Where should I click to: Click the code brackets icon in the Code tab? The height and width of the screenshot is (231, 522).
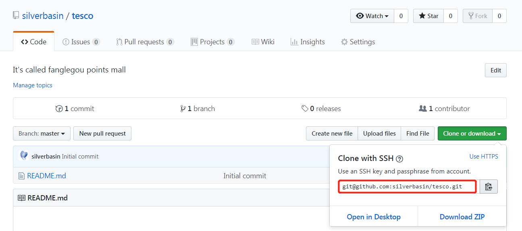click(x=25, y=42)
